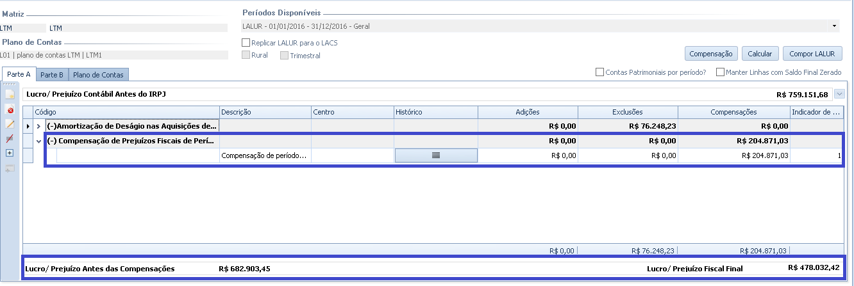The image size is (854, 286).
Task: Open the Plano de Contas tab
Action: point(99,75)
